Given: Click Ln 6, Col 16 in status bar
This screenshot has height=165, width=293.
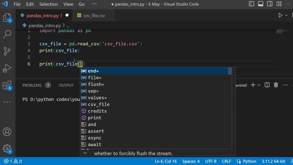Looking at the screenshot, I should (x=166, y=161).
